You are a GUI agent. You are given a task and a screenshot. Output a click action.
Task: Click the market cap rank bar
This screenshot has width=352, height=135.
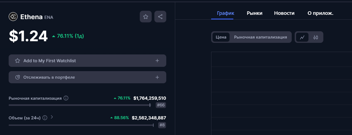79,105
